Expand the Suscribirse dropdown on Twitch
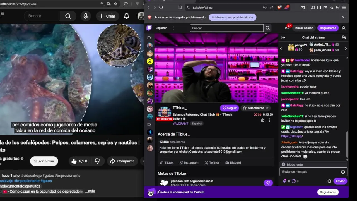Viewport: 357px width, 201px height. (x=255, y=108)
